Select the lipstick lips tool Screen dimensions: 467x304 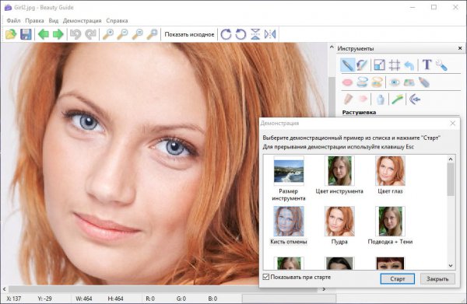tap(348, 82)
